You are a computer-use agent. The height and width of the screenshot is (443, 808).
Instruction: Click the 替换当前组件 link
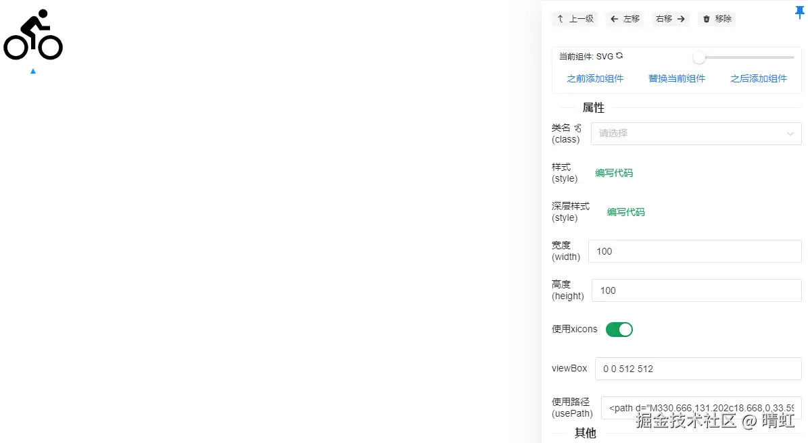[x=676, y=78]
